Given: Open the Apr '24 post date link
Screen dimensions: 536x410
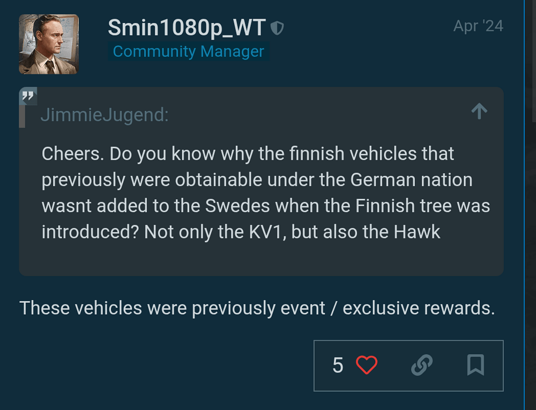Looking at the screenshot, I should [x=478, y=26].
